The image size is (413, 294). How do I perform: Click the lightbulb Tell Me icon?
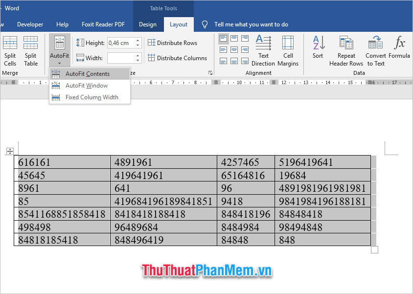coord(205,24)
